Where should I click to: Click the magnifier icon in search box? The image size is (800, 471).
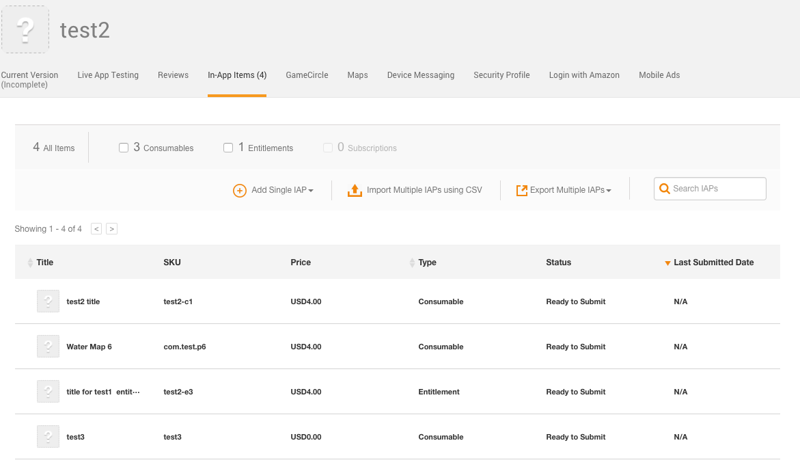pyautogui.click(x=664, y=189)
